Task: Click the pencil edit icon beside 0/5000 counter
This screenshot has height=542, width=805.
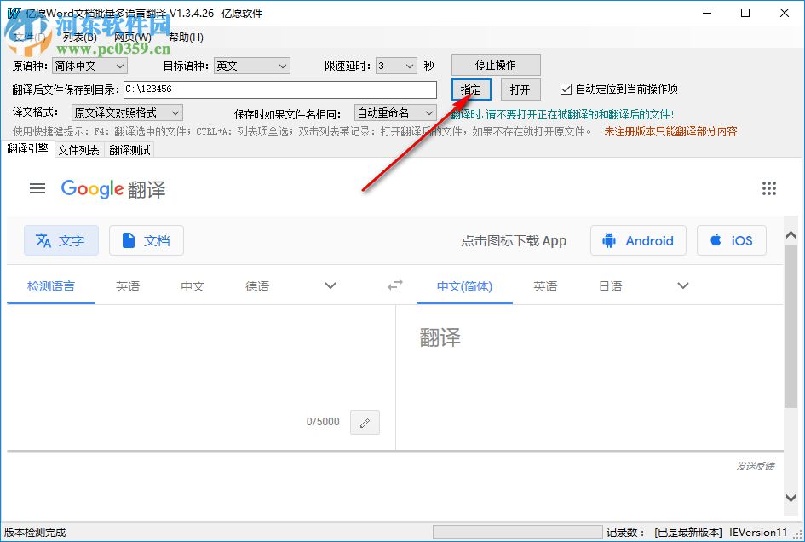Action: 365,422
